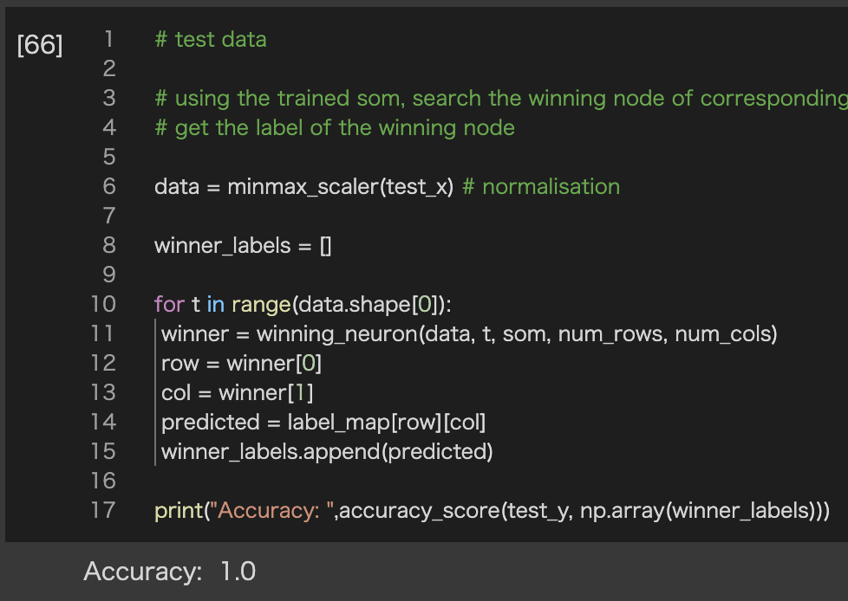The image size is (848, 601).
Task: Click line number 17 in the gutter
Action: [x=102, y=511]
